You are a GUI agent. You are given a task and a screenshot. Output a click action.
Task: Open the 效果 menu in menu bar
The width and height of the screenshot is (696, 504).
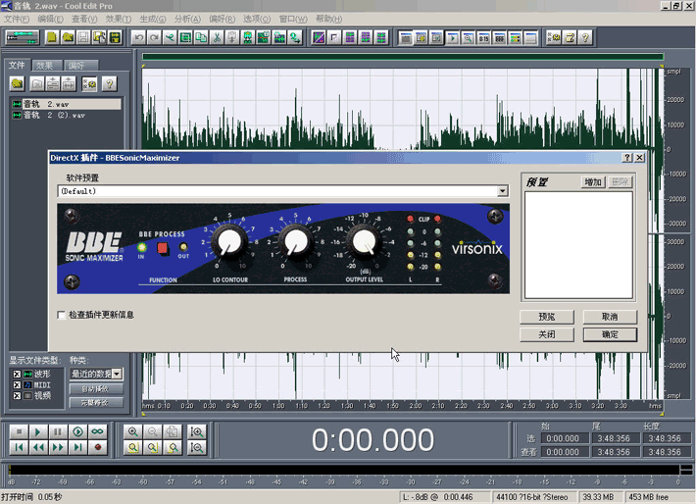[x=118, y=19]
